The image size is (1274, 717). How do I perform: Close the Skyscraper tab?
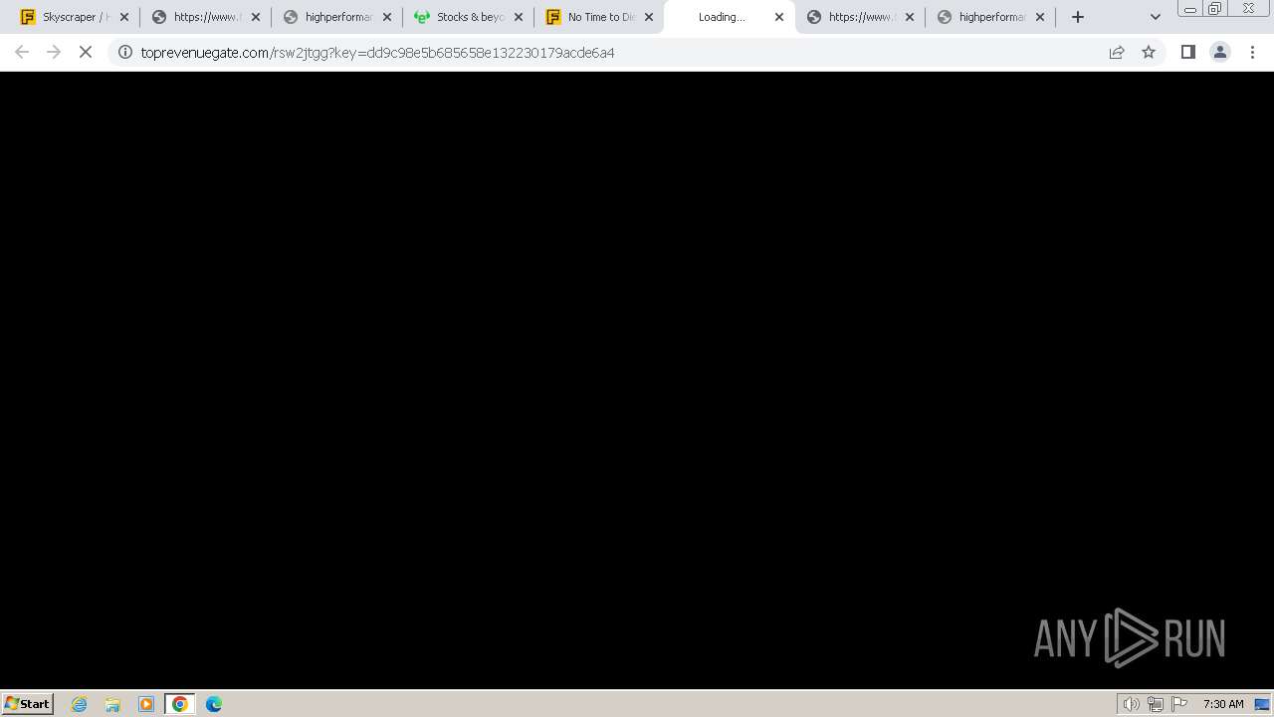(124, 17)
